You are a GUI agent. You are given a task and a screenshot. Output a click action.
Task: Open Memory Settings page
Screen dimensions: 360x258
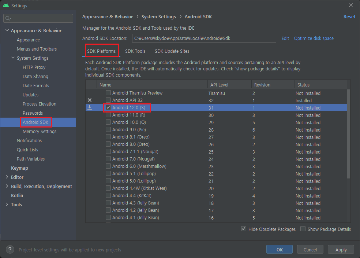pyautogui.click(x=40, y=131)
